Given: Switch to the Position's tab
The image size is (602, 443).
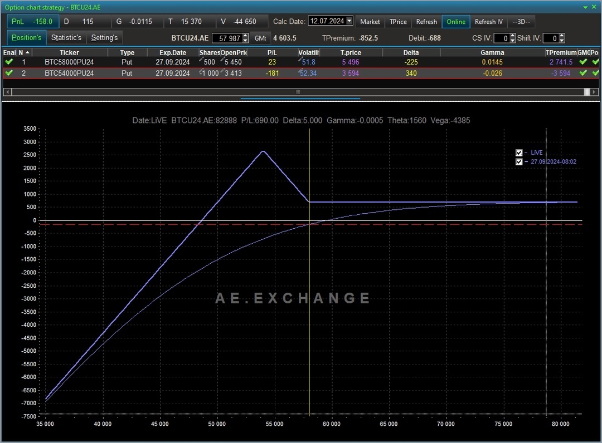Looking at the screenshot, I should (x=26, y=37).
